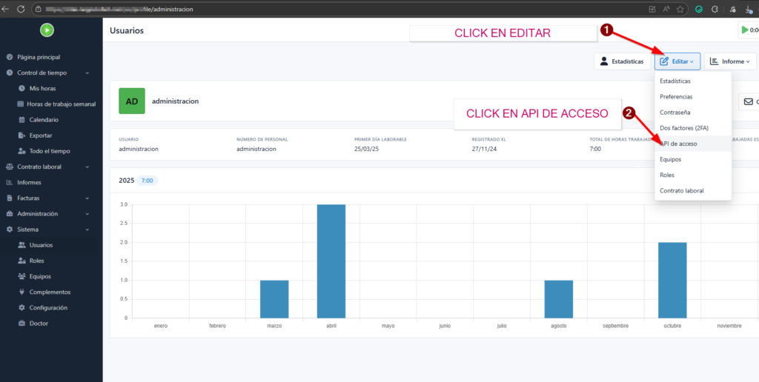Open Página principal from the sidebar
Image resolution: width=759 pixels, height=382 pixels.
pyautogui.click(x=38, y=57)
